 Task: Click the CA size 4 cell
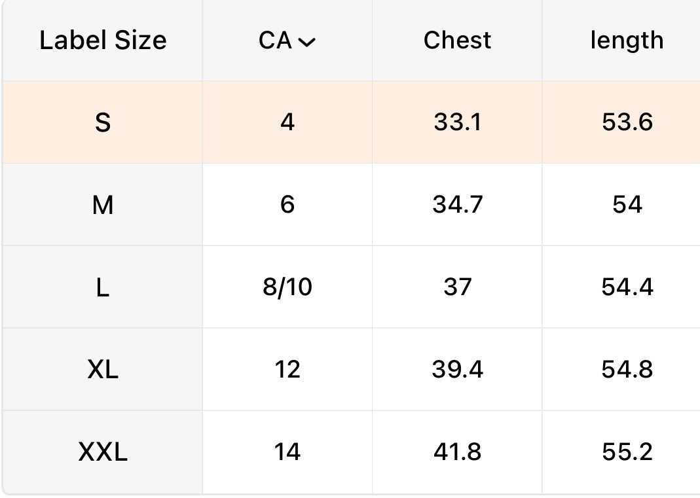click(x=287, y=123)
